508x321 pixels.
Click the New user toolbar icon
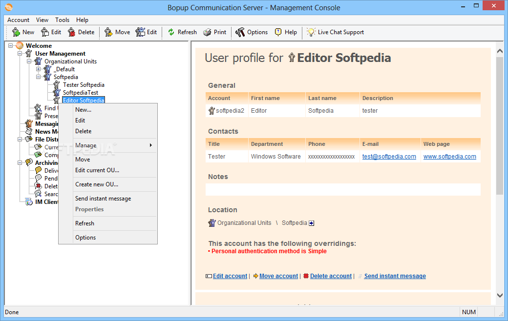click(16, 32)
